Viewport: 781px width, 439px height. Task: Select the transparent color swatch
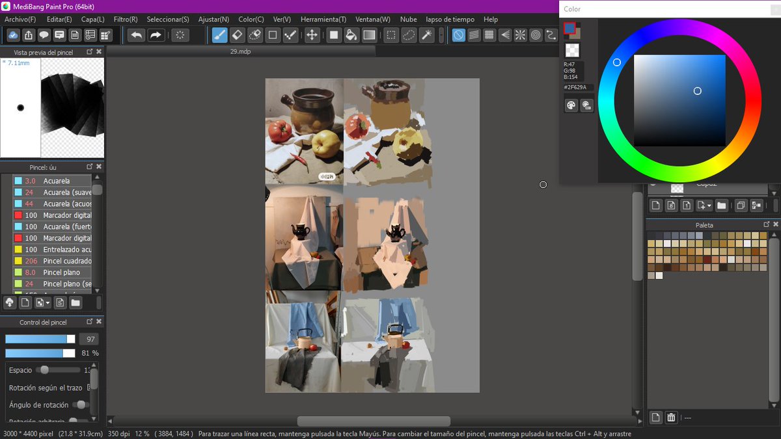point(571,50)
